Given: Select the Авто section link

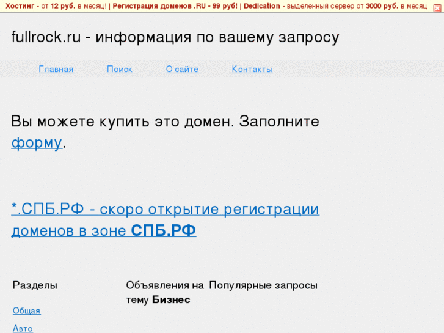Looking at the screenshot, I should click(x=23, y=329).
